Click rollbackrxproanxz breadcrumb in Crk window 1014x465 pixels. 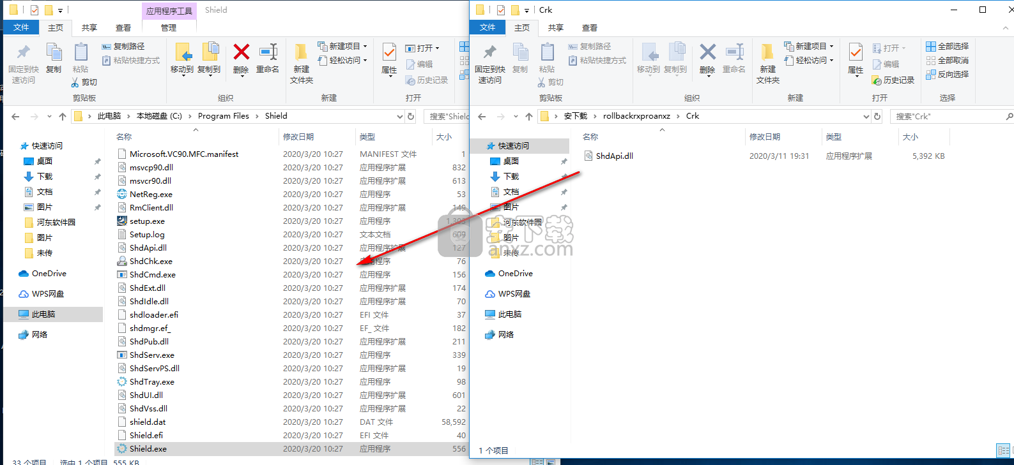point(636,116)
